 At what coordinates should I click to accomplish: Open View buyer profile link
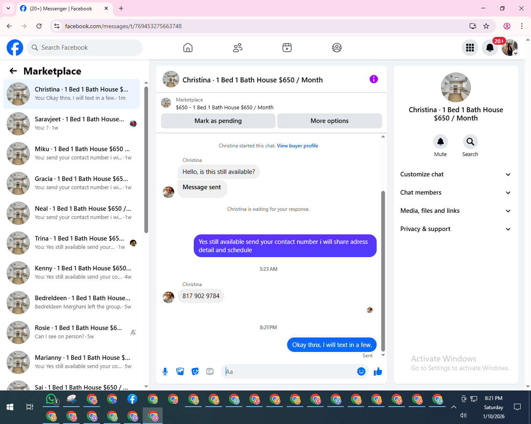pos(297,146)
